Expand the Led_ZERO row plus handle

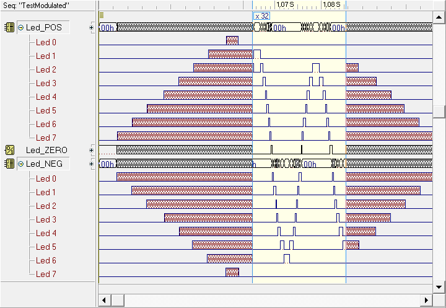coord(91,150)
